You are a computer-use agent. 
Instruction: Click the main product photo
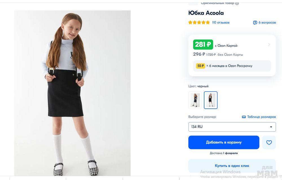point(72,93)
